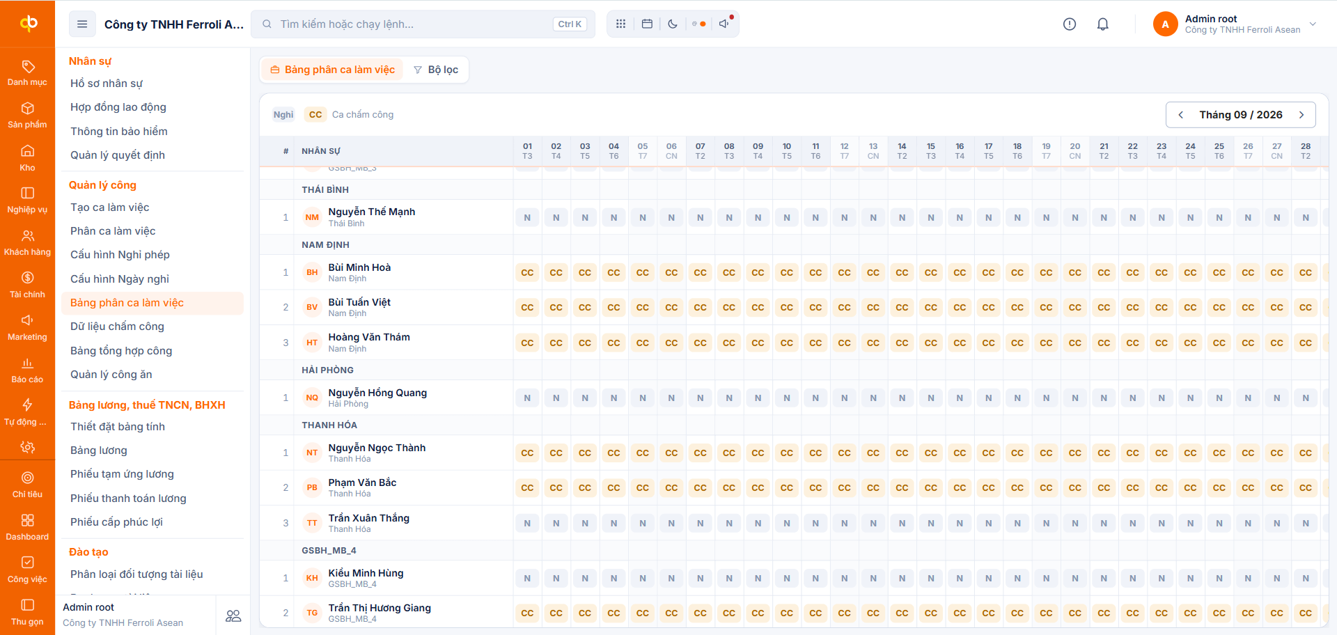Open the Tự động automation section

[x=27, y=413]
